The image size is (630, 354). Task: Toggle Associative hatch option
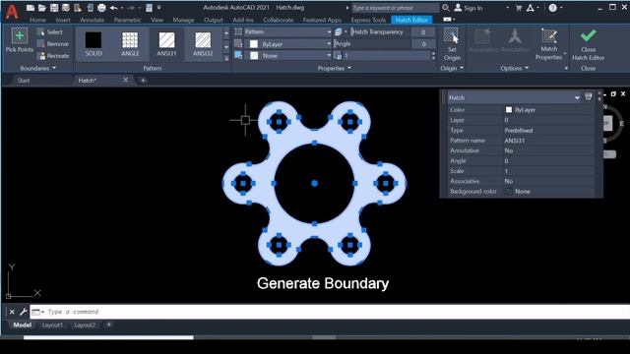(x=482, y=41)
